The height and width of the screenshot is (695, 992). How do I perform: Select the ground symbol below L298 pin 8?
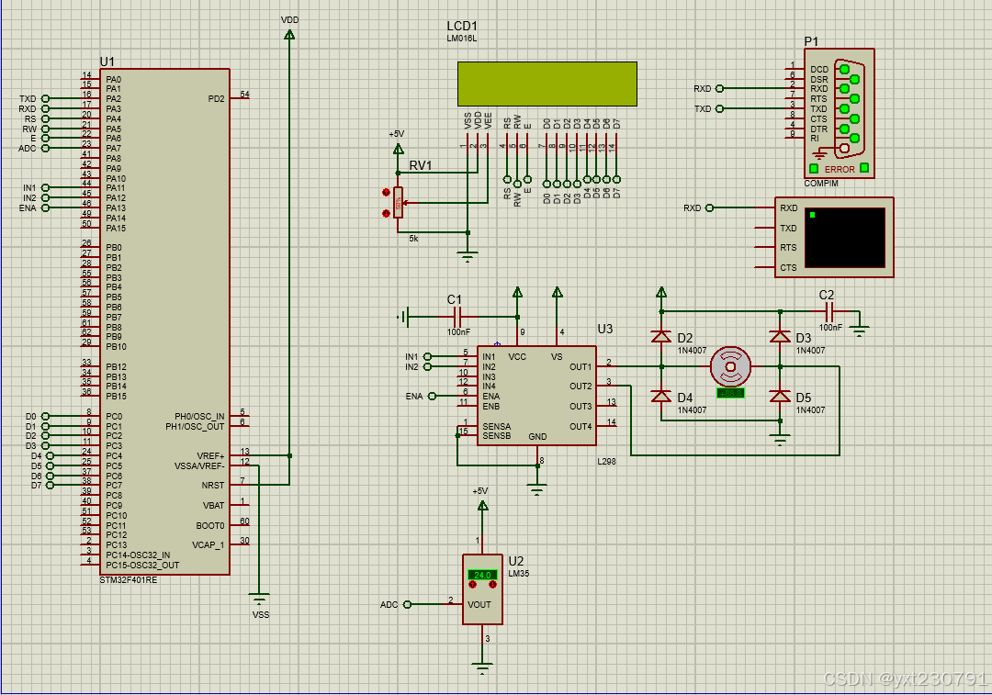[537, 489]
